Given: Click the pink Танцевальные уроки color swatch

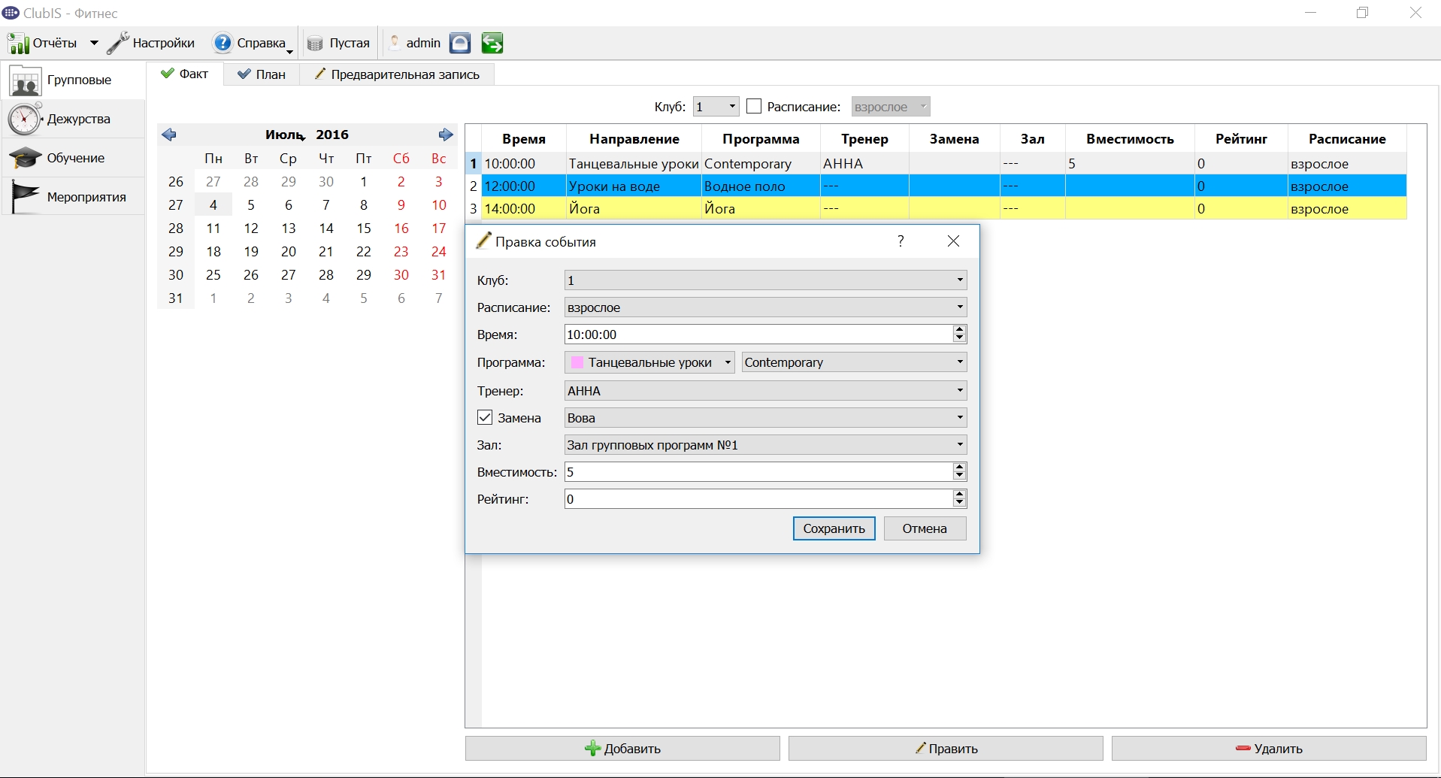Looking at the screenshot, I should (577, 362).
